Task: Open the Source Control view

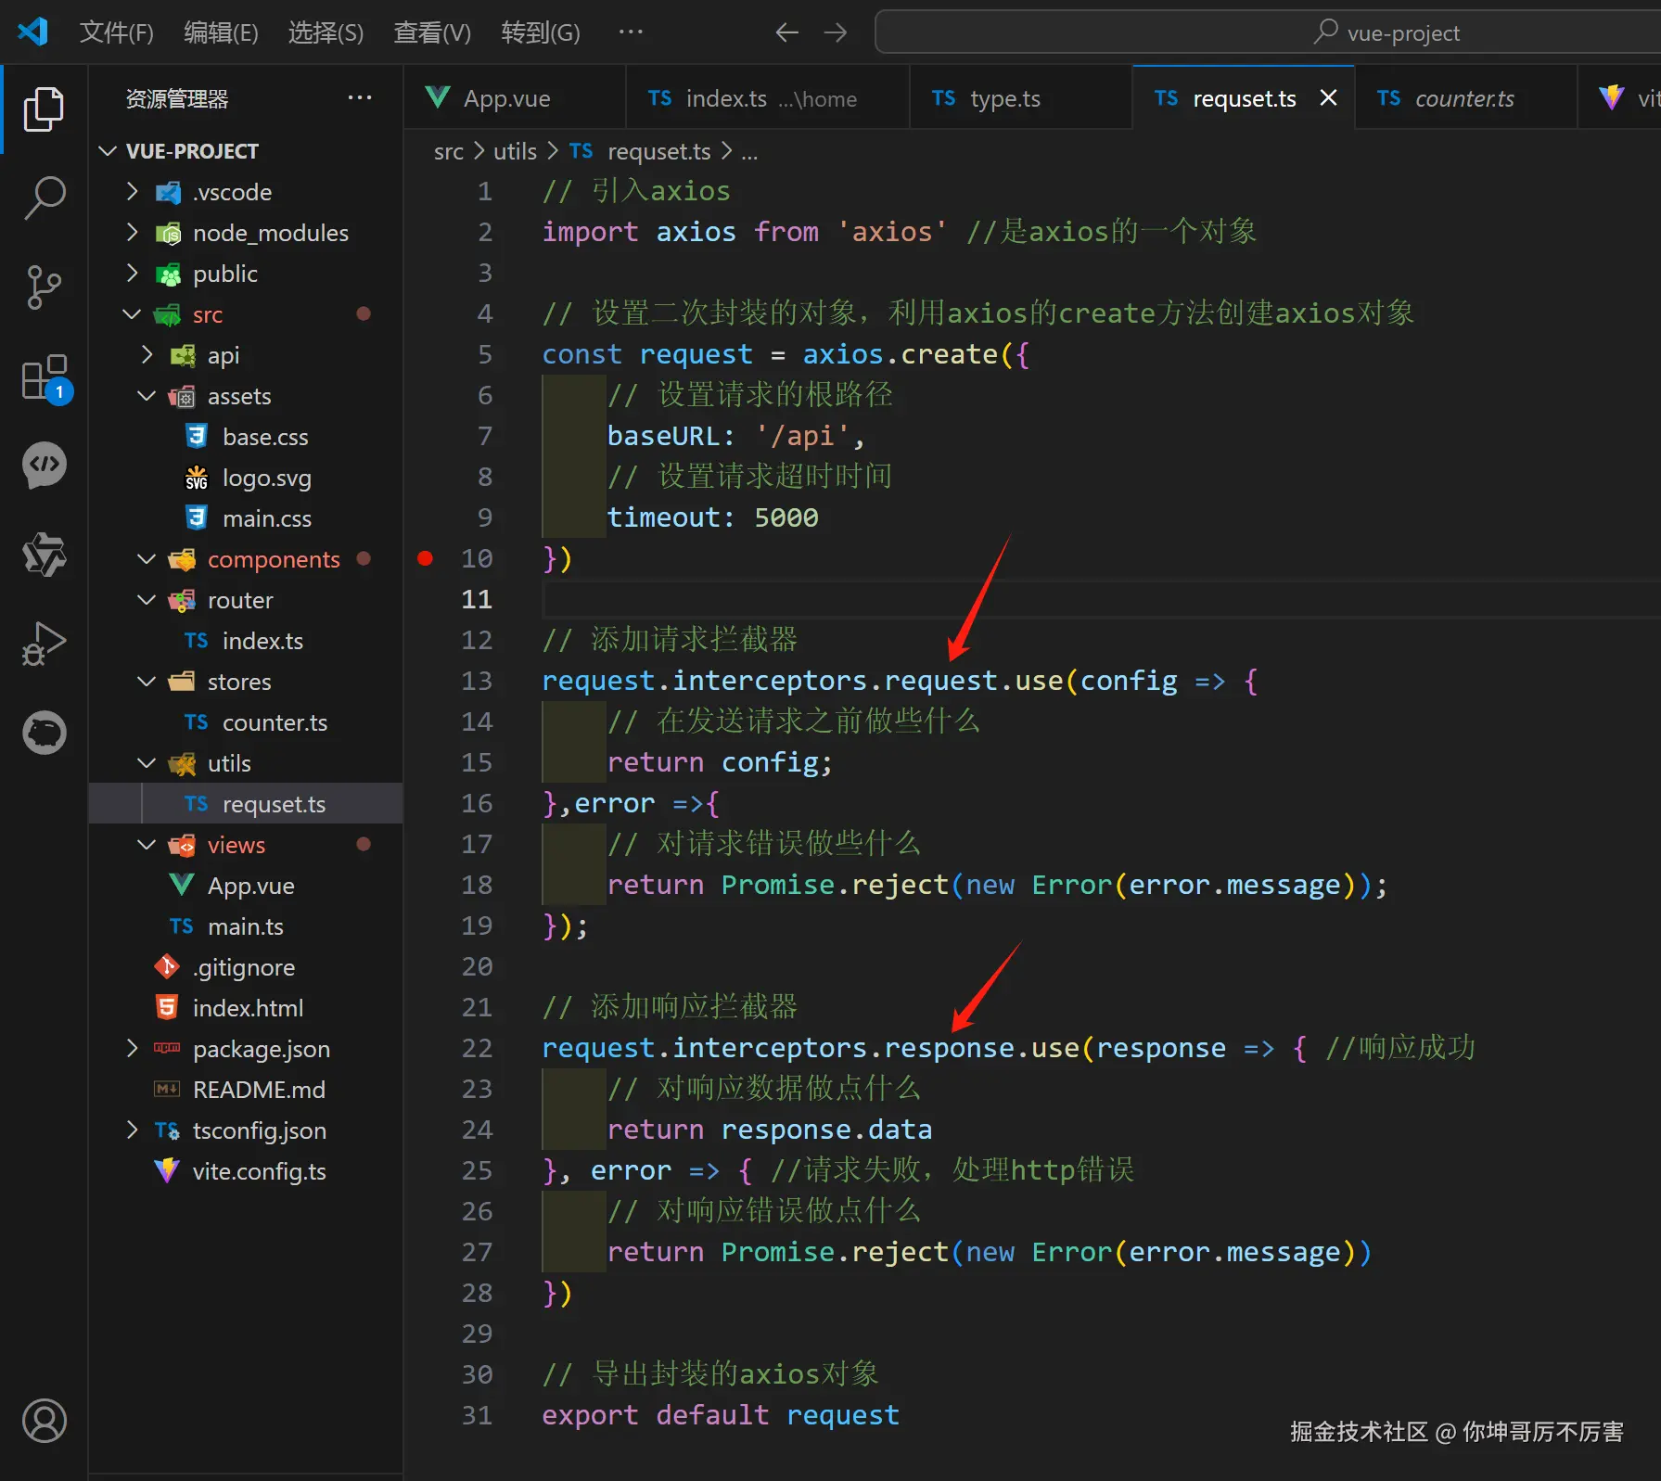Action: tap(44, 287)
